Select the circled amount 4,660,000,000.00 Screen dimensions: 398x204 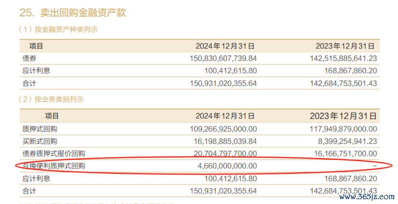tap(227, 166)
